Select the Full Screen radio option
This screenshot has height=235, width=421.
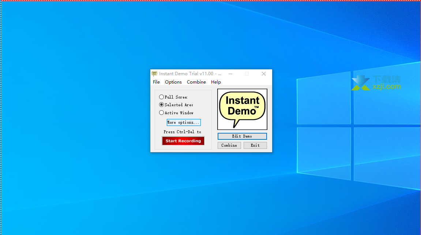tap(173, 97)
